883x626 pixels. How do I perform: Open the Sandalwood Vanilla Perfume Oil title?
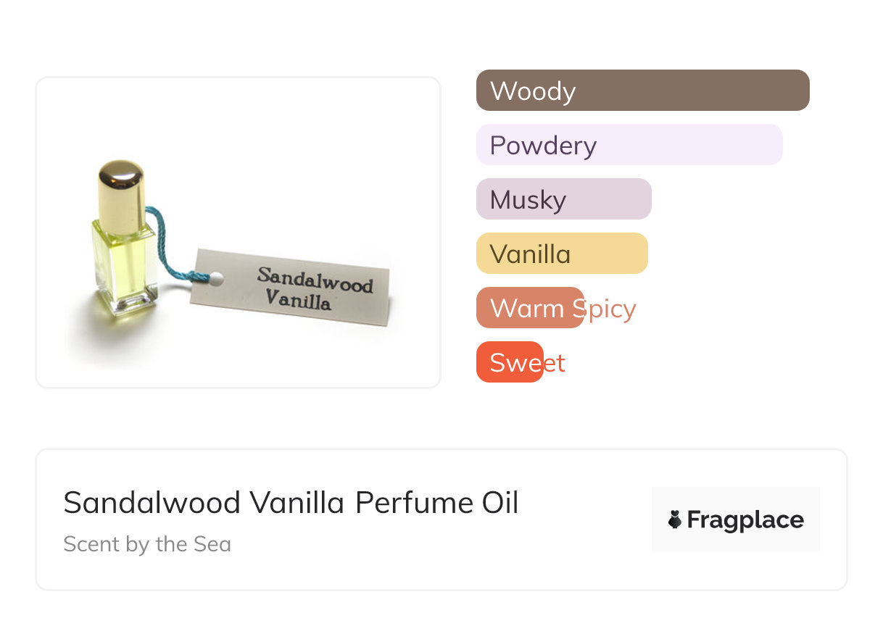pyautogui.click(x=291, y=503)
